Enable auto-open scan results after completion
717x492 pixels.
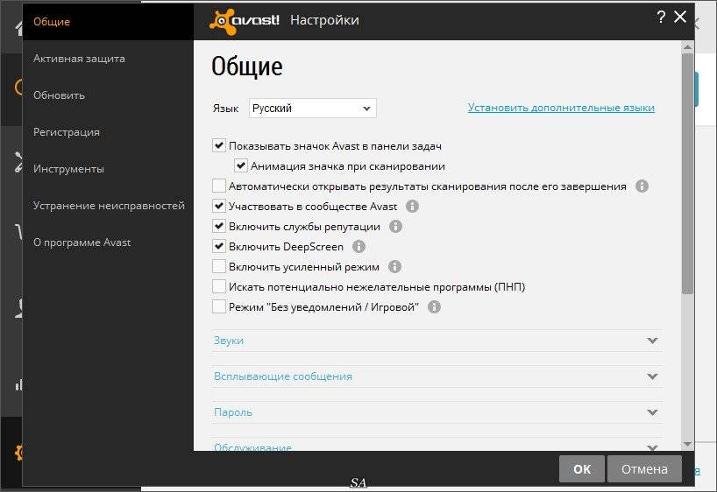click(219, 186)
